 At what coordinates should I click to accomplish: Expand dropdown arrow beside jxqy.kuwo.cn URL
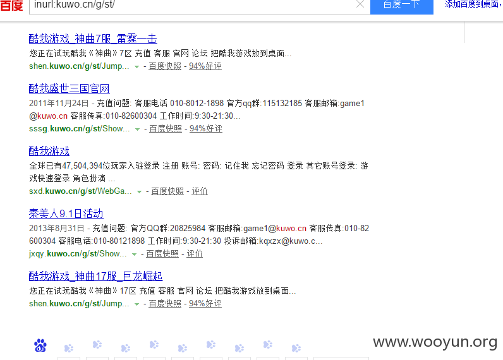134,255
